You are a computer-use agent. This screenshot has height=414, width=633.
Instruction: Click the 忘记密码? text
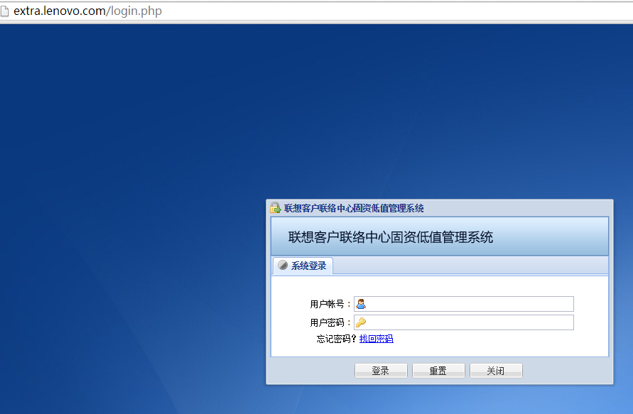[337, 339]
